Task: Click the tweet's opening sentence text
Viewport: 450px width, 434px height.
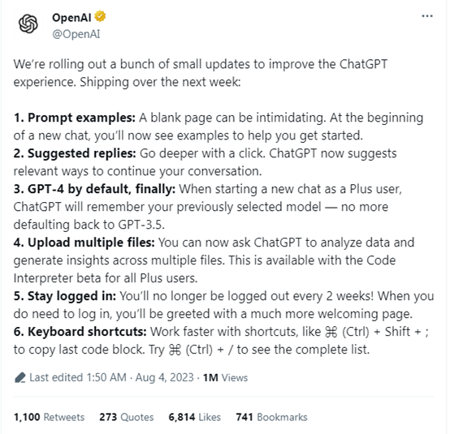Action: coord(201,73)
